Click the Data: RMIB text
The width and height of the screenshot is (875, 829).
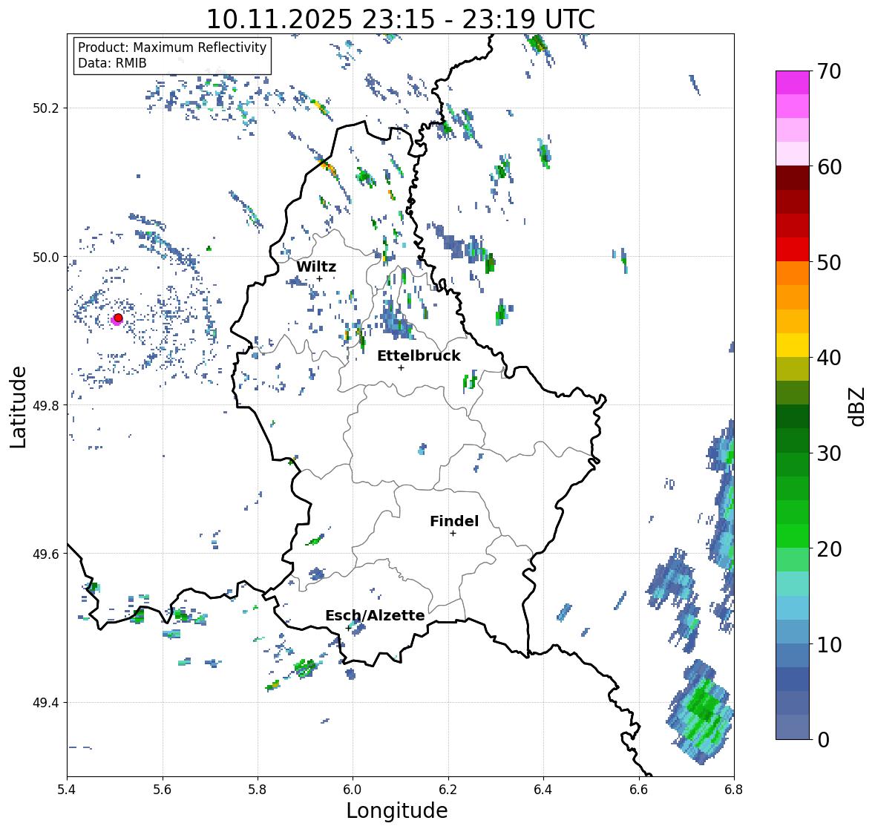click(112, 63)
